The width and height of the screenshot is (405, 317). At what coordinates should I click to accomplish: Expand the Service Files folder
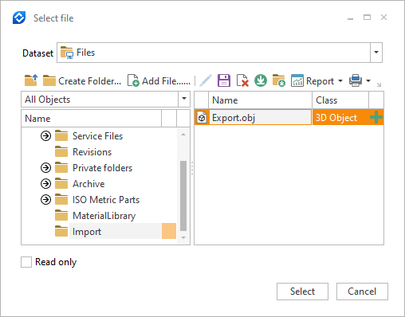pos(45,136)
